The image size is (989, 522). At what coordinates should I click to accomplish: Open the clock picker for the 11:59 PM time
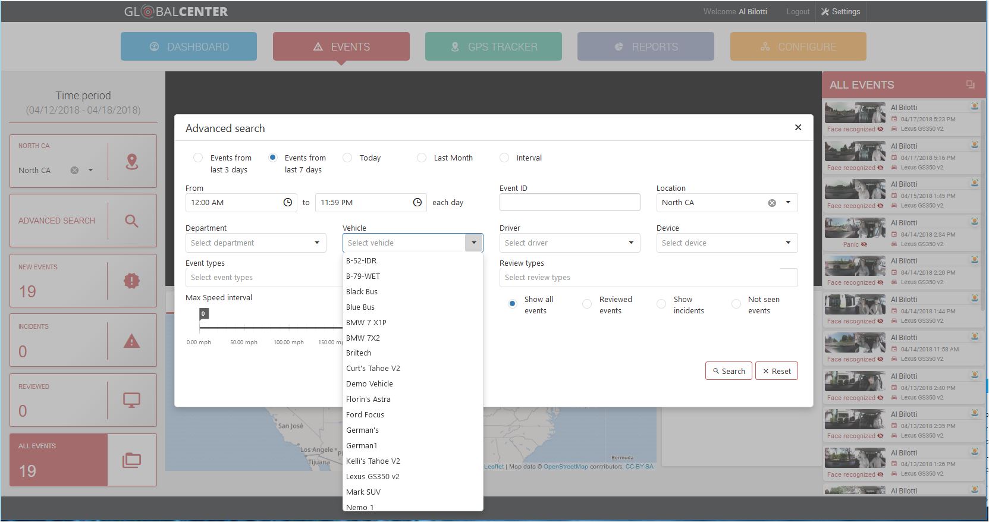pos(417,202)
